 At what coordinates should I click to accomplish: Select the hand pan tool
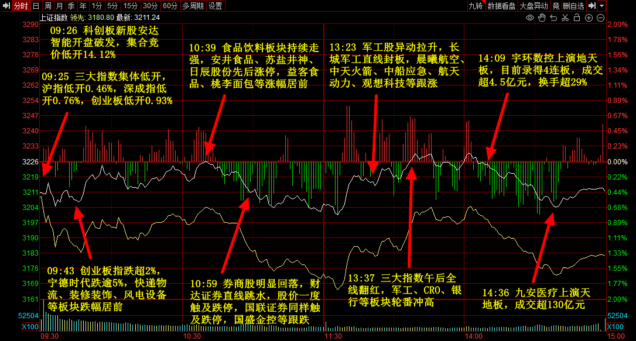coord(542,18)
